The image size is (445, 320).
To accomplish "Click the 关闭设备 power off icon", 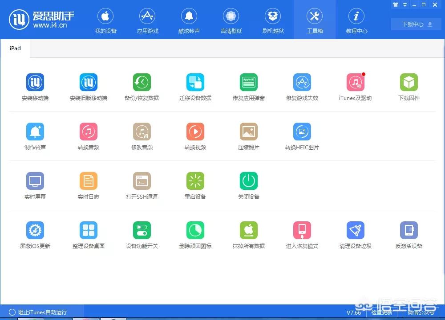I will click(x=248, y=181).
